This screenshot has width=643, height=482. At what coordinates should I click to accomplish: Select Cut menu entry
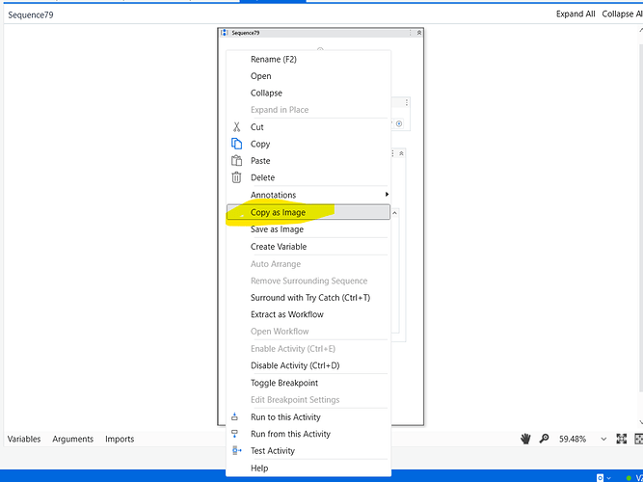[257, 126]
